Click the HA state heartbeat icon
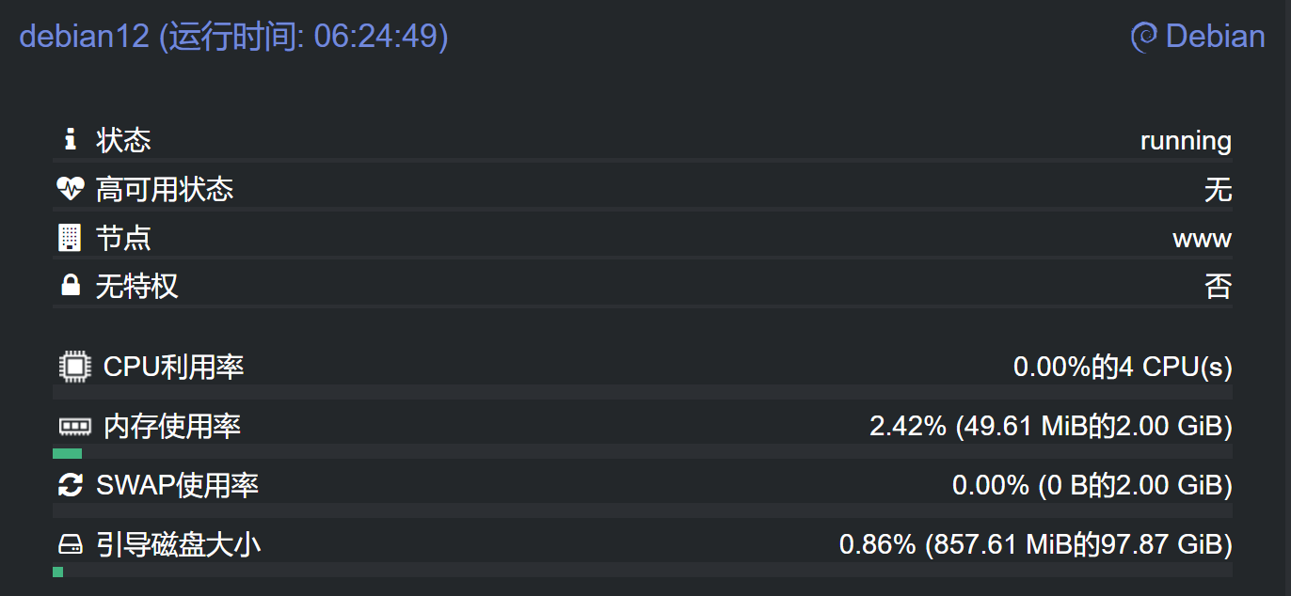 point(71,189)
